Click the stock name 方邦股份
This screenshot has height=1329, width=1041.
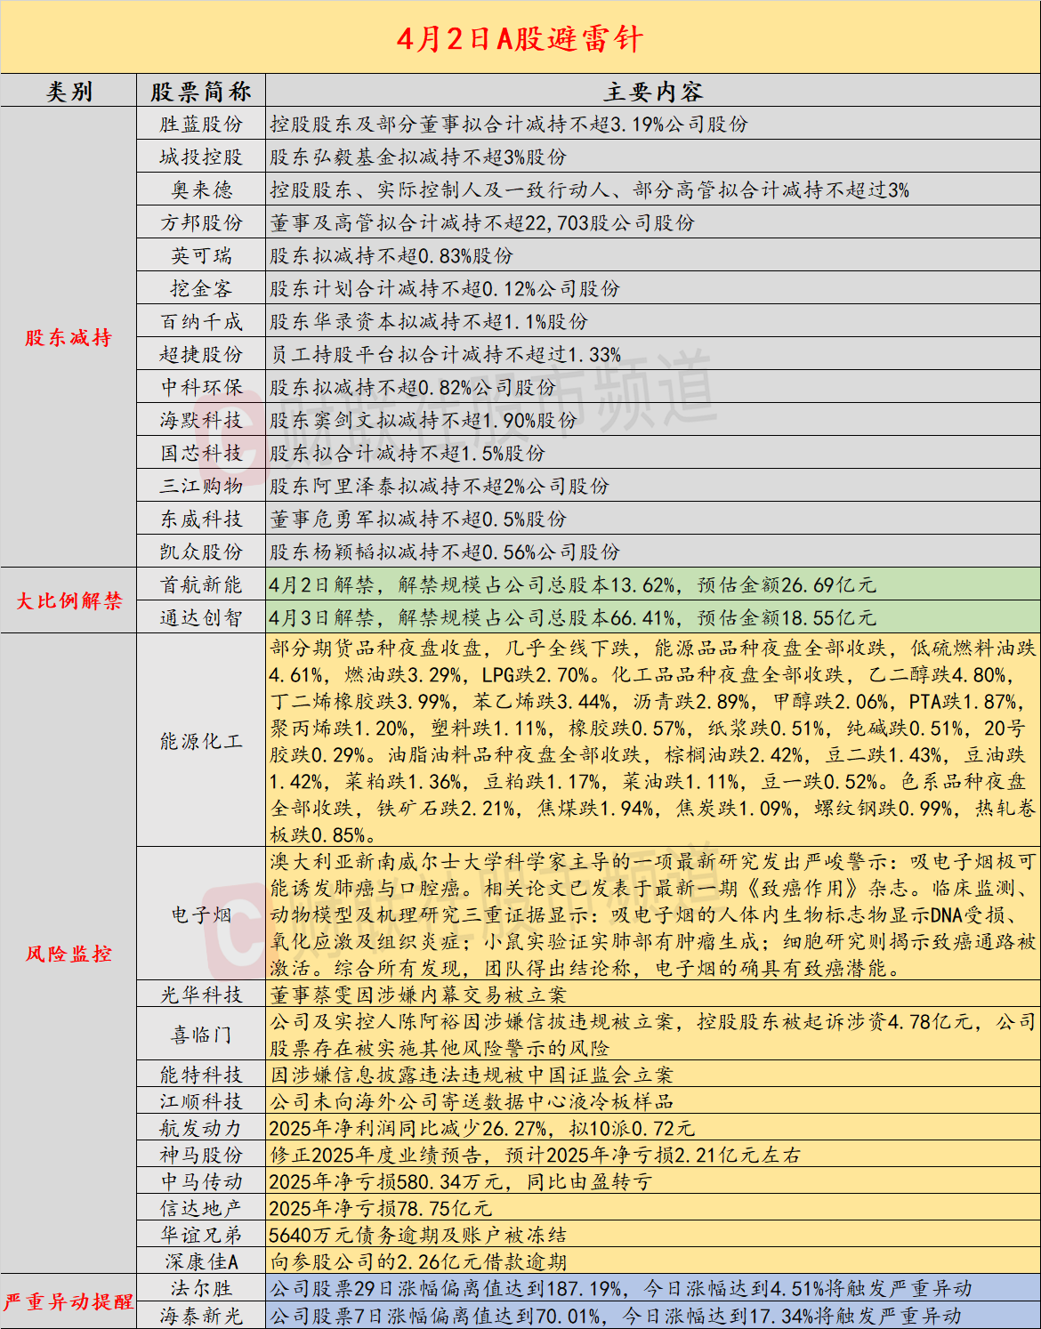(201, 223)
